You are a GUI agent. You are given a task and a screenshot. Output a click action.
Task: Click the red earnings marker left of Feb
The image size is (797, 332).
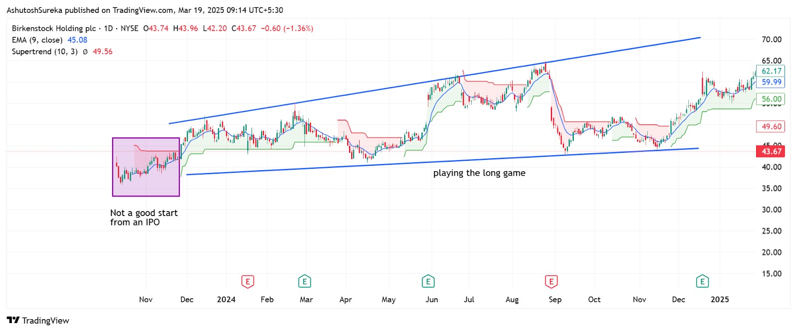pyautogui.click(x=248, y=282)
